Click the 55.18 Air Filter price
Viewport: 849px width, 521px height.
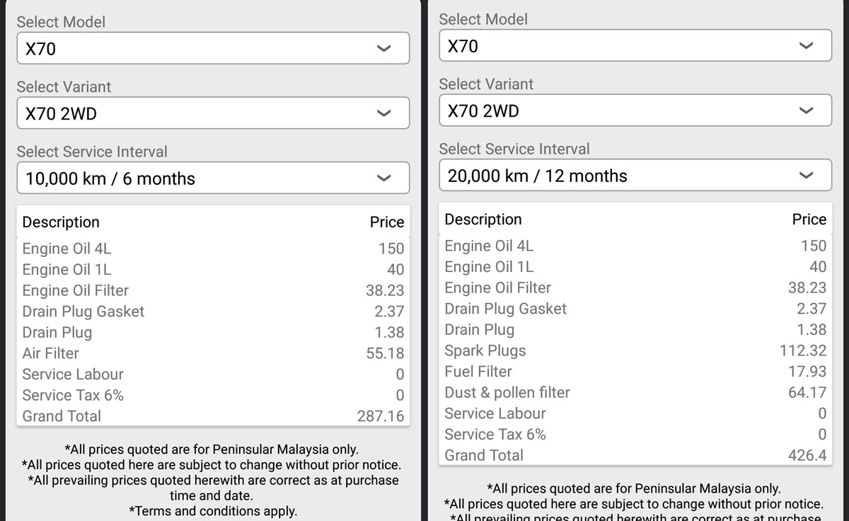385,353
